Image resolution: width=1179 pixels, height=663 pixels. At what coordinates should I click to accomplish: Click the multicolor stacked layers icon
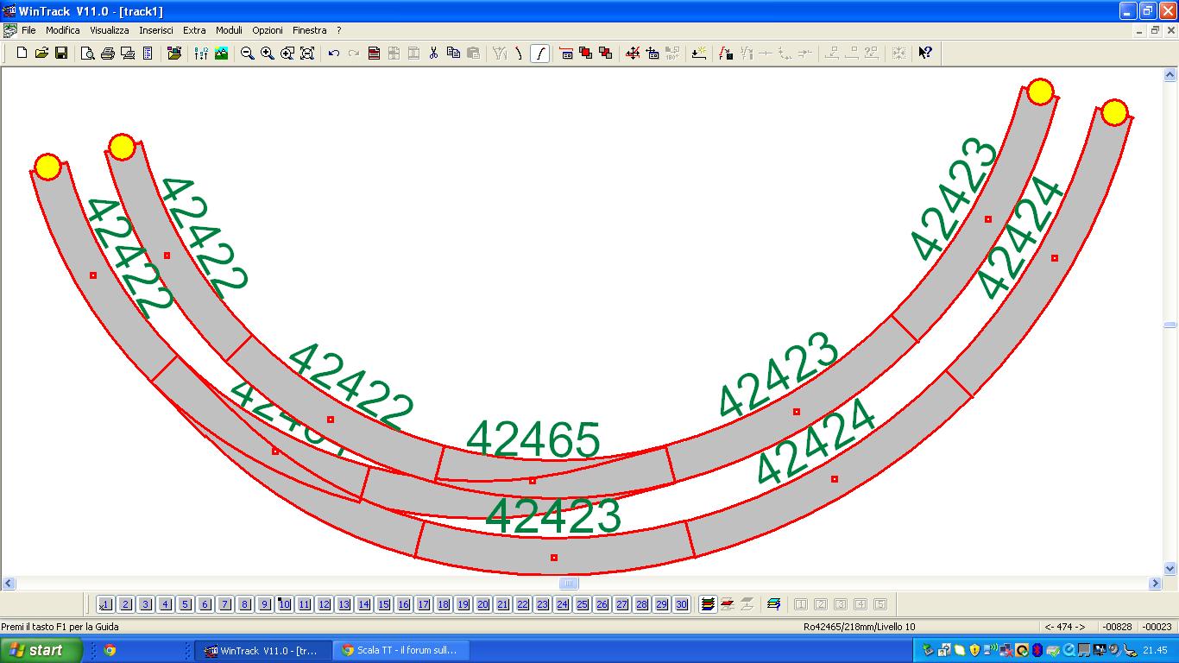pyautogui.click(x=708, y=604)
